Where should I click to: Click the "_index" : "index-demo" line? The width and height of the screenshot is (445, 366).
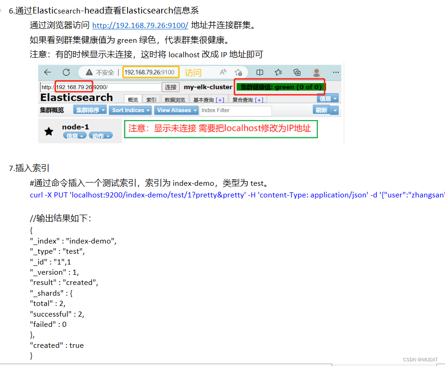[73, 241]
